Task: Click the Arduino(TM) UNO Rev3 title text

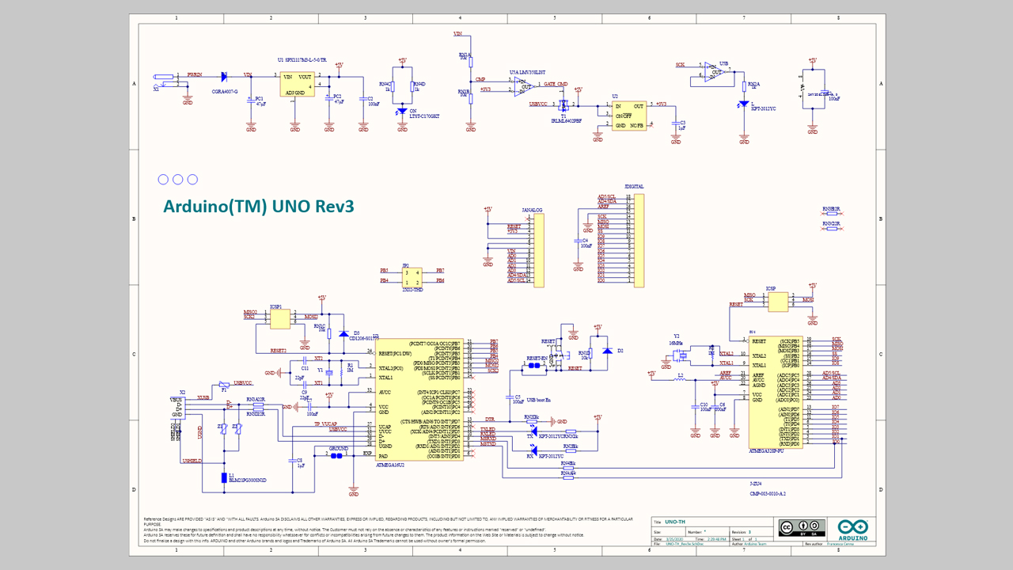Action: pyautogui.click(x=258, y=207)
